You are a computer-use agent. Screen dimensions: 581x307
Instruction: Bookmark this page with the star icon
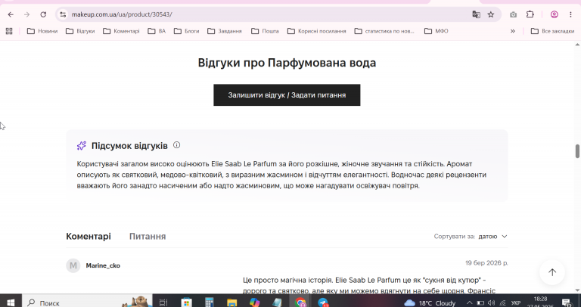click(491, 14)
